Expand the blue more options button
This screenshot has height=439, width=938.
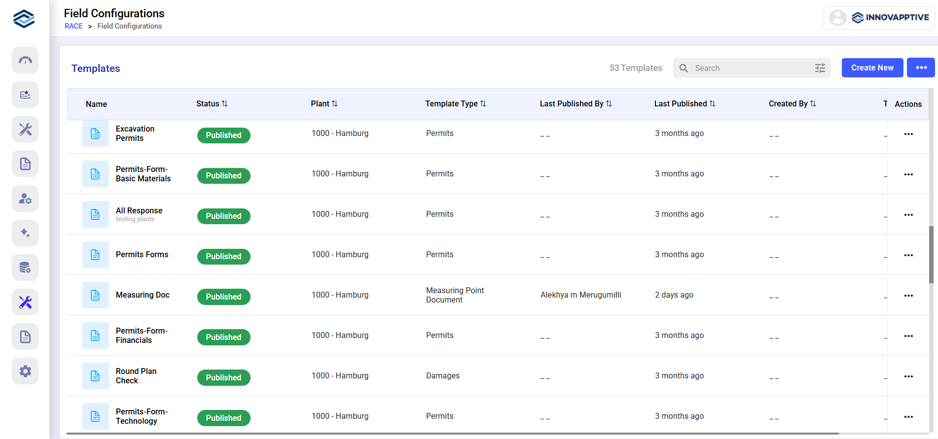click(921, 68)
